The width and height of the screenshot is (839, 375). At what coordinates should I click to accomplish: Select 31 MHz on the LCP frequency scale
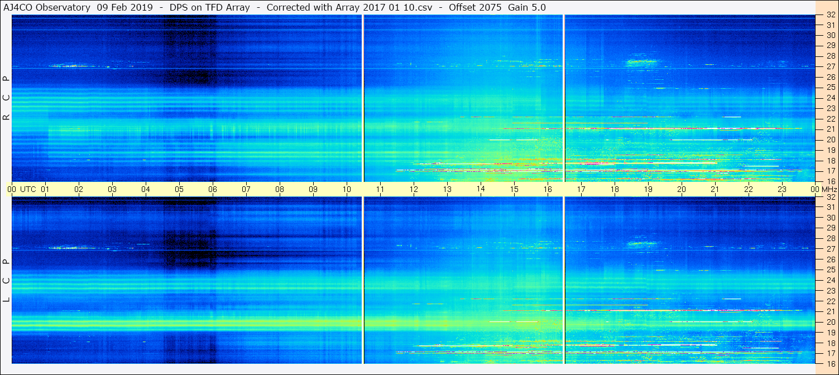830,207
